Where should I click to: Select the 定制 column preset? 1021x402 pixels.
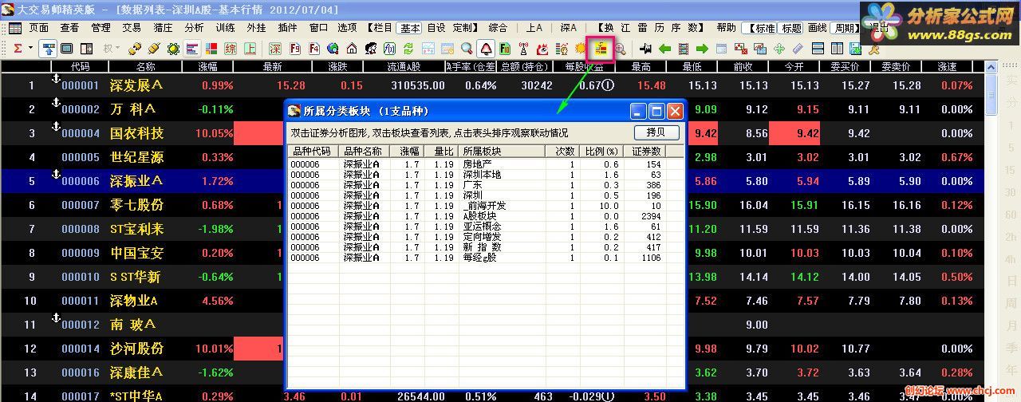click(463, 27)
